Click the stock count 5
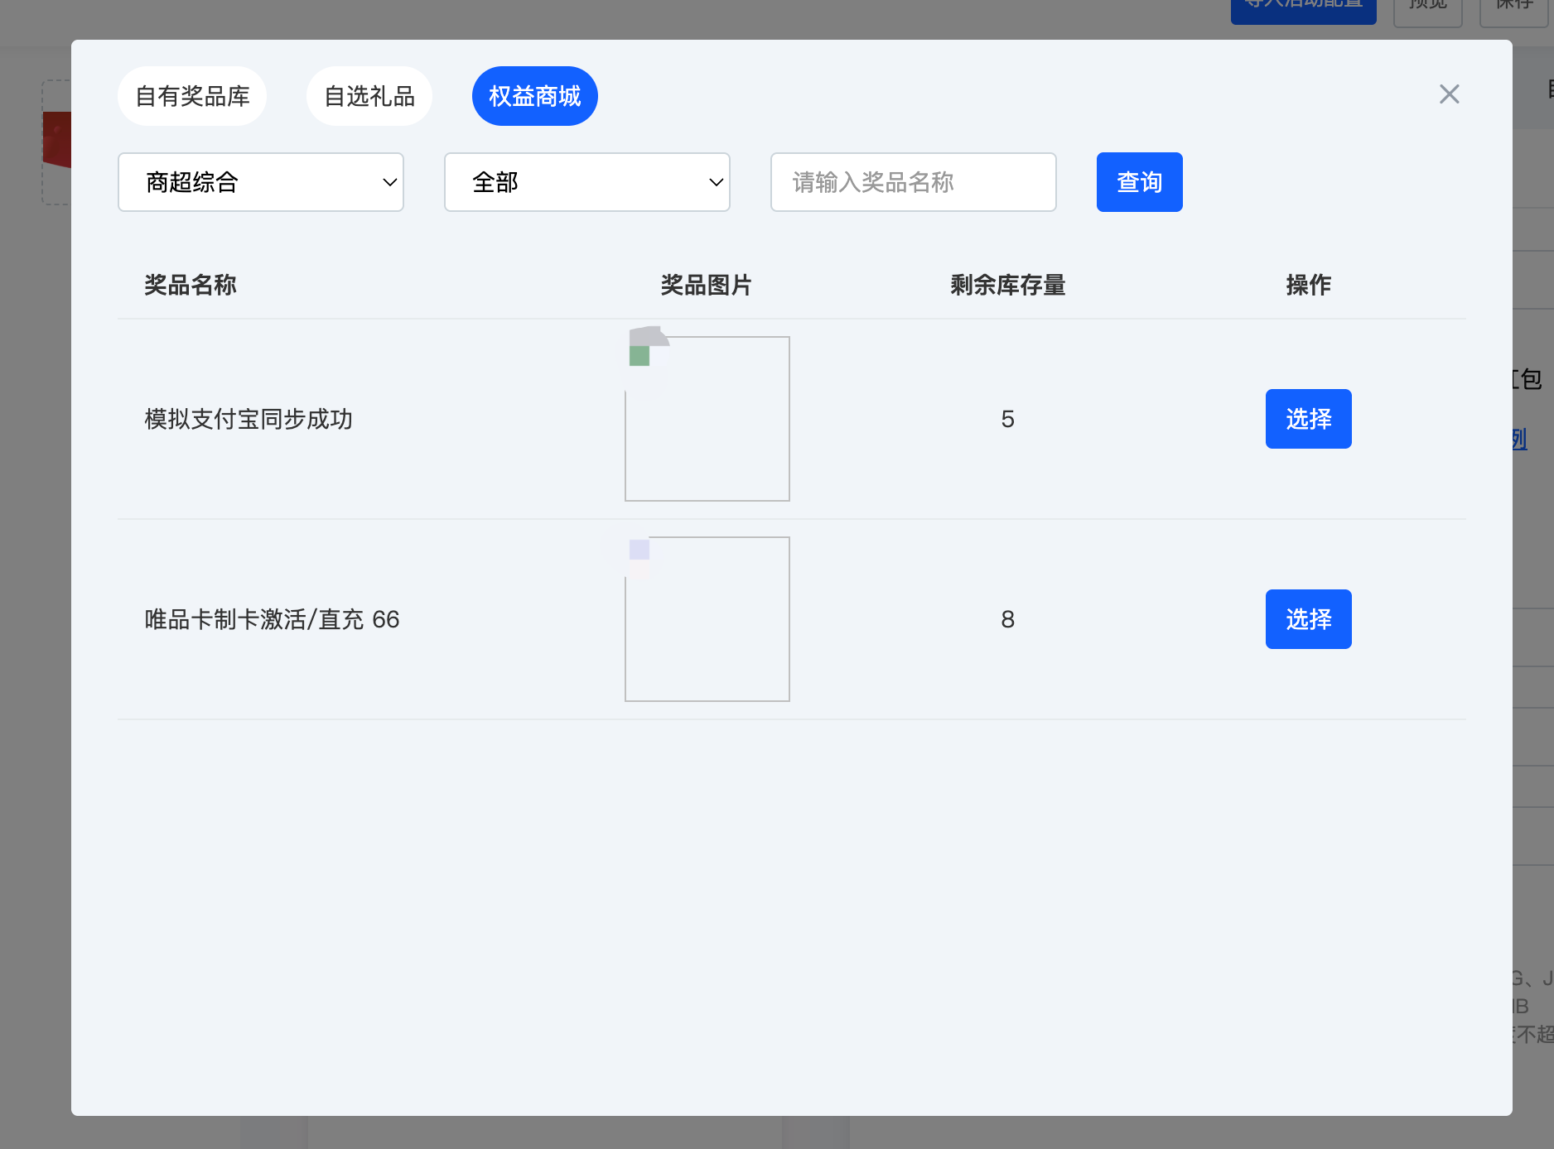 1007,419
